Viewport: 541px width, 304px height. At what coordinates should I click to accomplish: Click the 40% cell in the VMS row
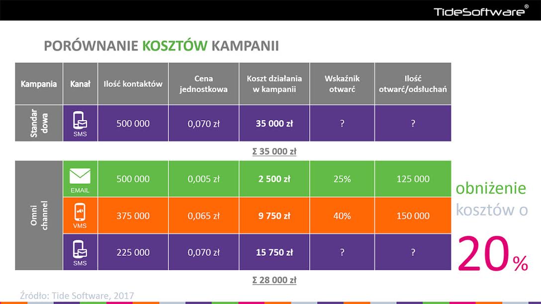tap(342, 216)
